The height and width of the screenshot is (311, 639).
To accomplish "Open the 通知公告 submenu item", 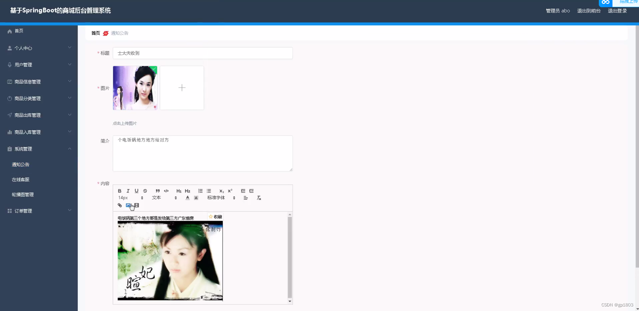I will [x=39, y=165].
